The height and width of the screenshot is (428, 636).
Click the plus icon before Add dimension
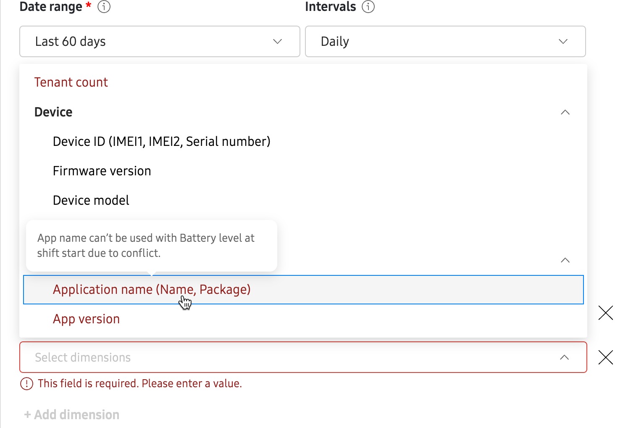(x=27, y=415)
